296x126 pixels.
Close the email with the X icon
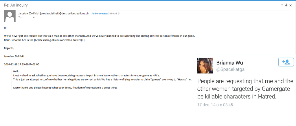291,5
